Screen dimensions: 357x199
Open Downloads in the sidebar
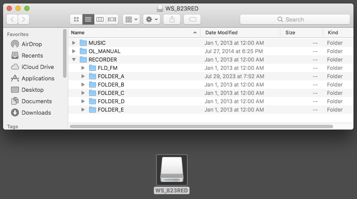(36, 112)
